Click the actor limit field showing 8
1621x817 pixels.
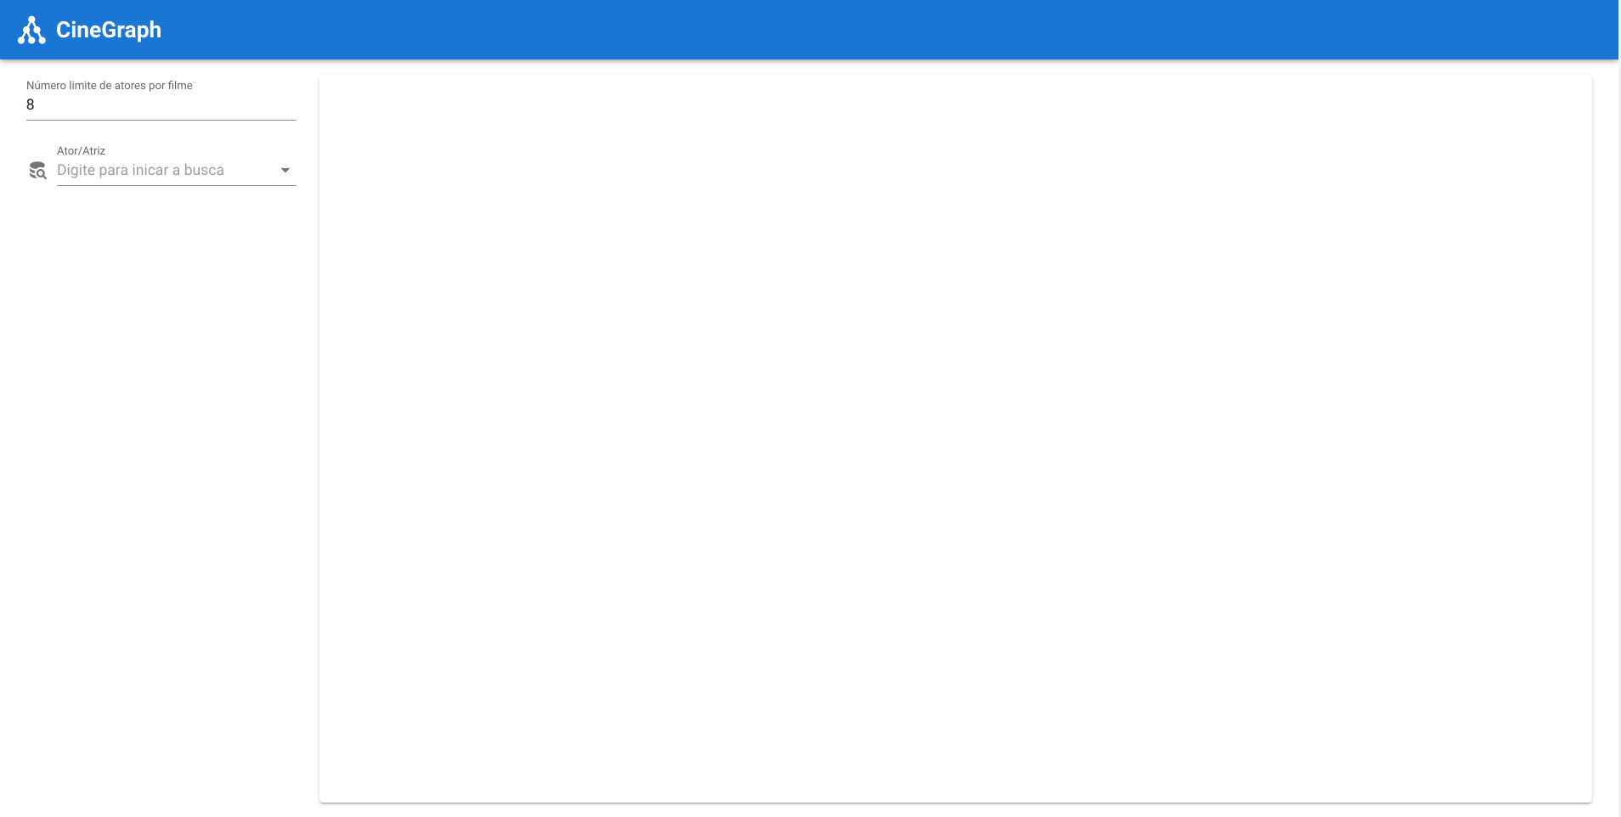pyautogui.click(x=161, y=104)
